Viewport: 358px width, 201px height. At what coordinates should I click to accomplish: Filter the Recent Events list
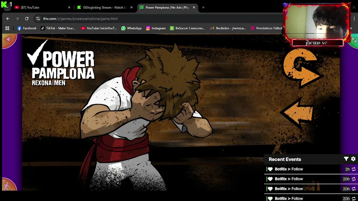pyautogui.click(x=346, y=159)
